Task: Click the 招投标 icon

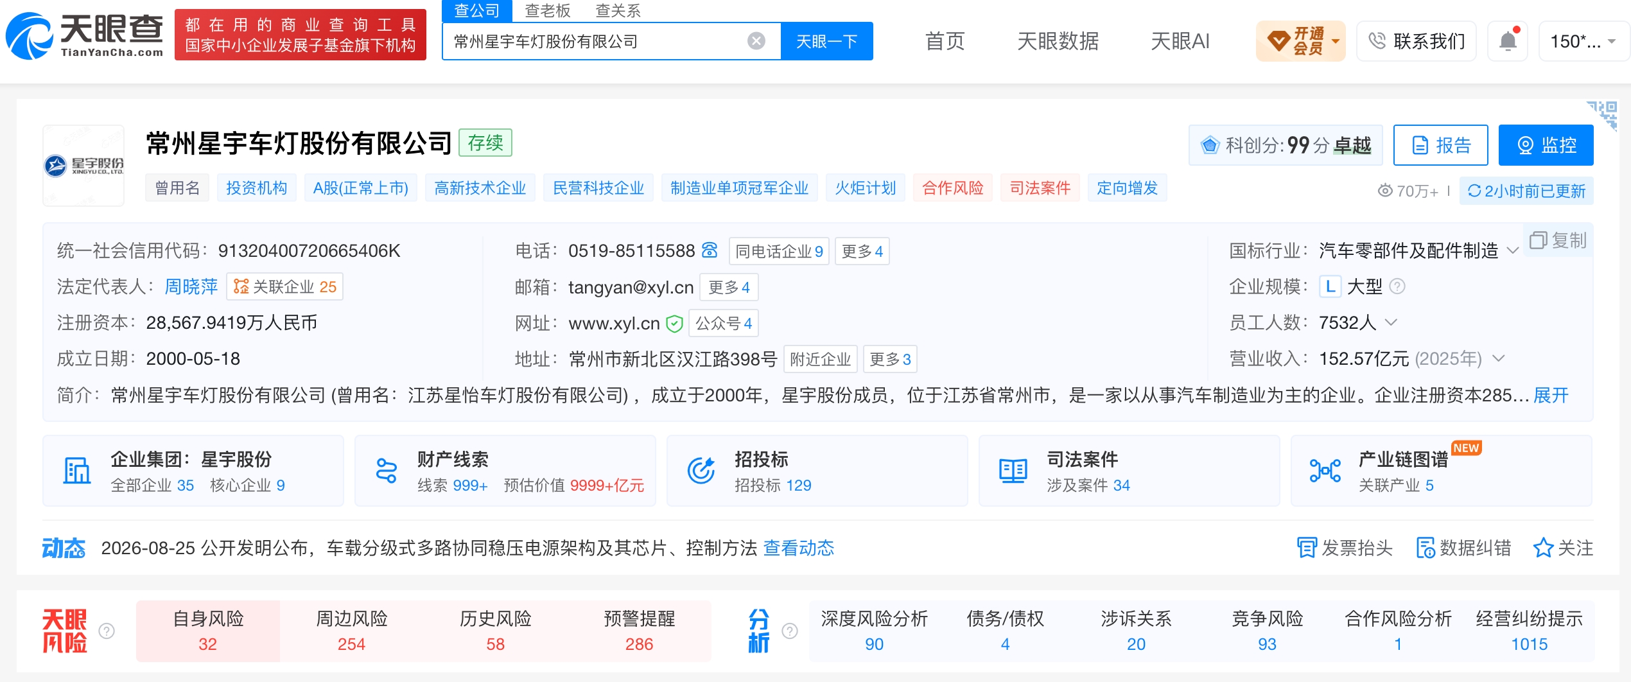Action: [701, 471]
